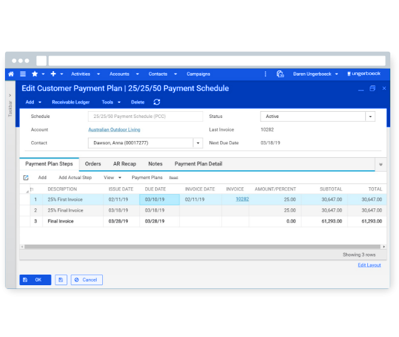This screenshot has height=337, width=399.
Task: Click the Favorites star icon
Action: click(35, 74)
